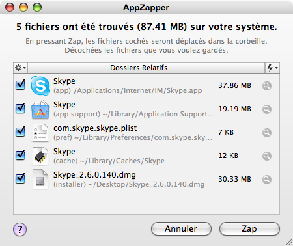Open help with the question mark button

[20, 229]
